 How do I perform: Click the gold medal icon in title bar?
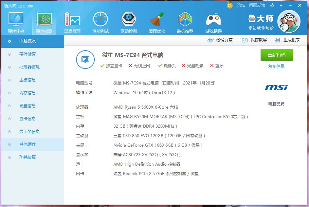click(x=230, y=5)
